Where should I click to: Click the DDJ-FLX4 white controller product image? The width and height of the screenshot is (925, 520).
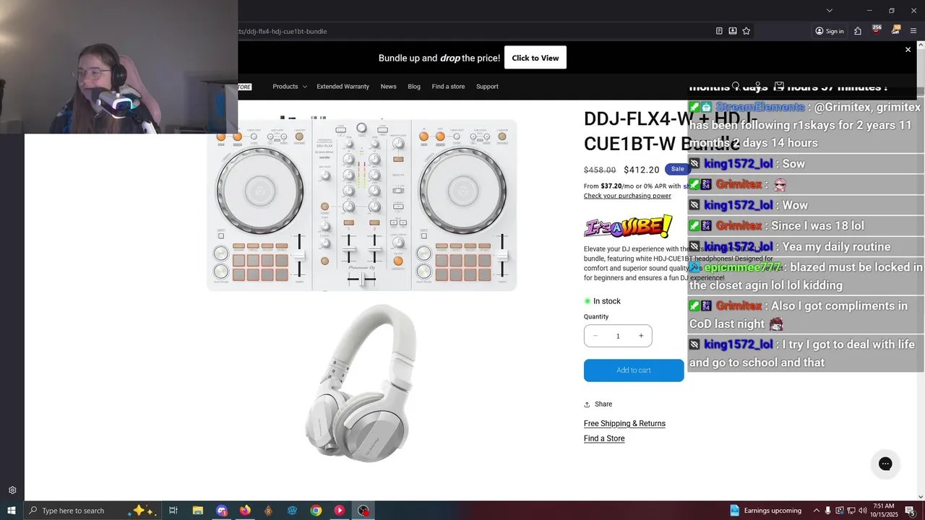362,206
